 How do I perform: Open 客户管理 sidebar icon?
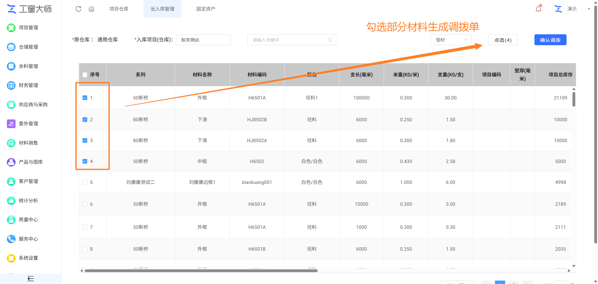click(x=11, y=181)
